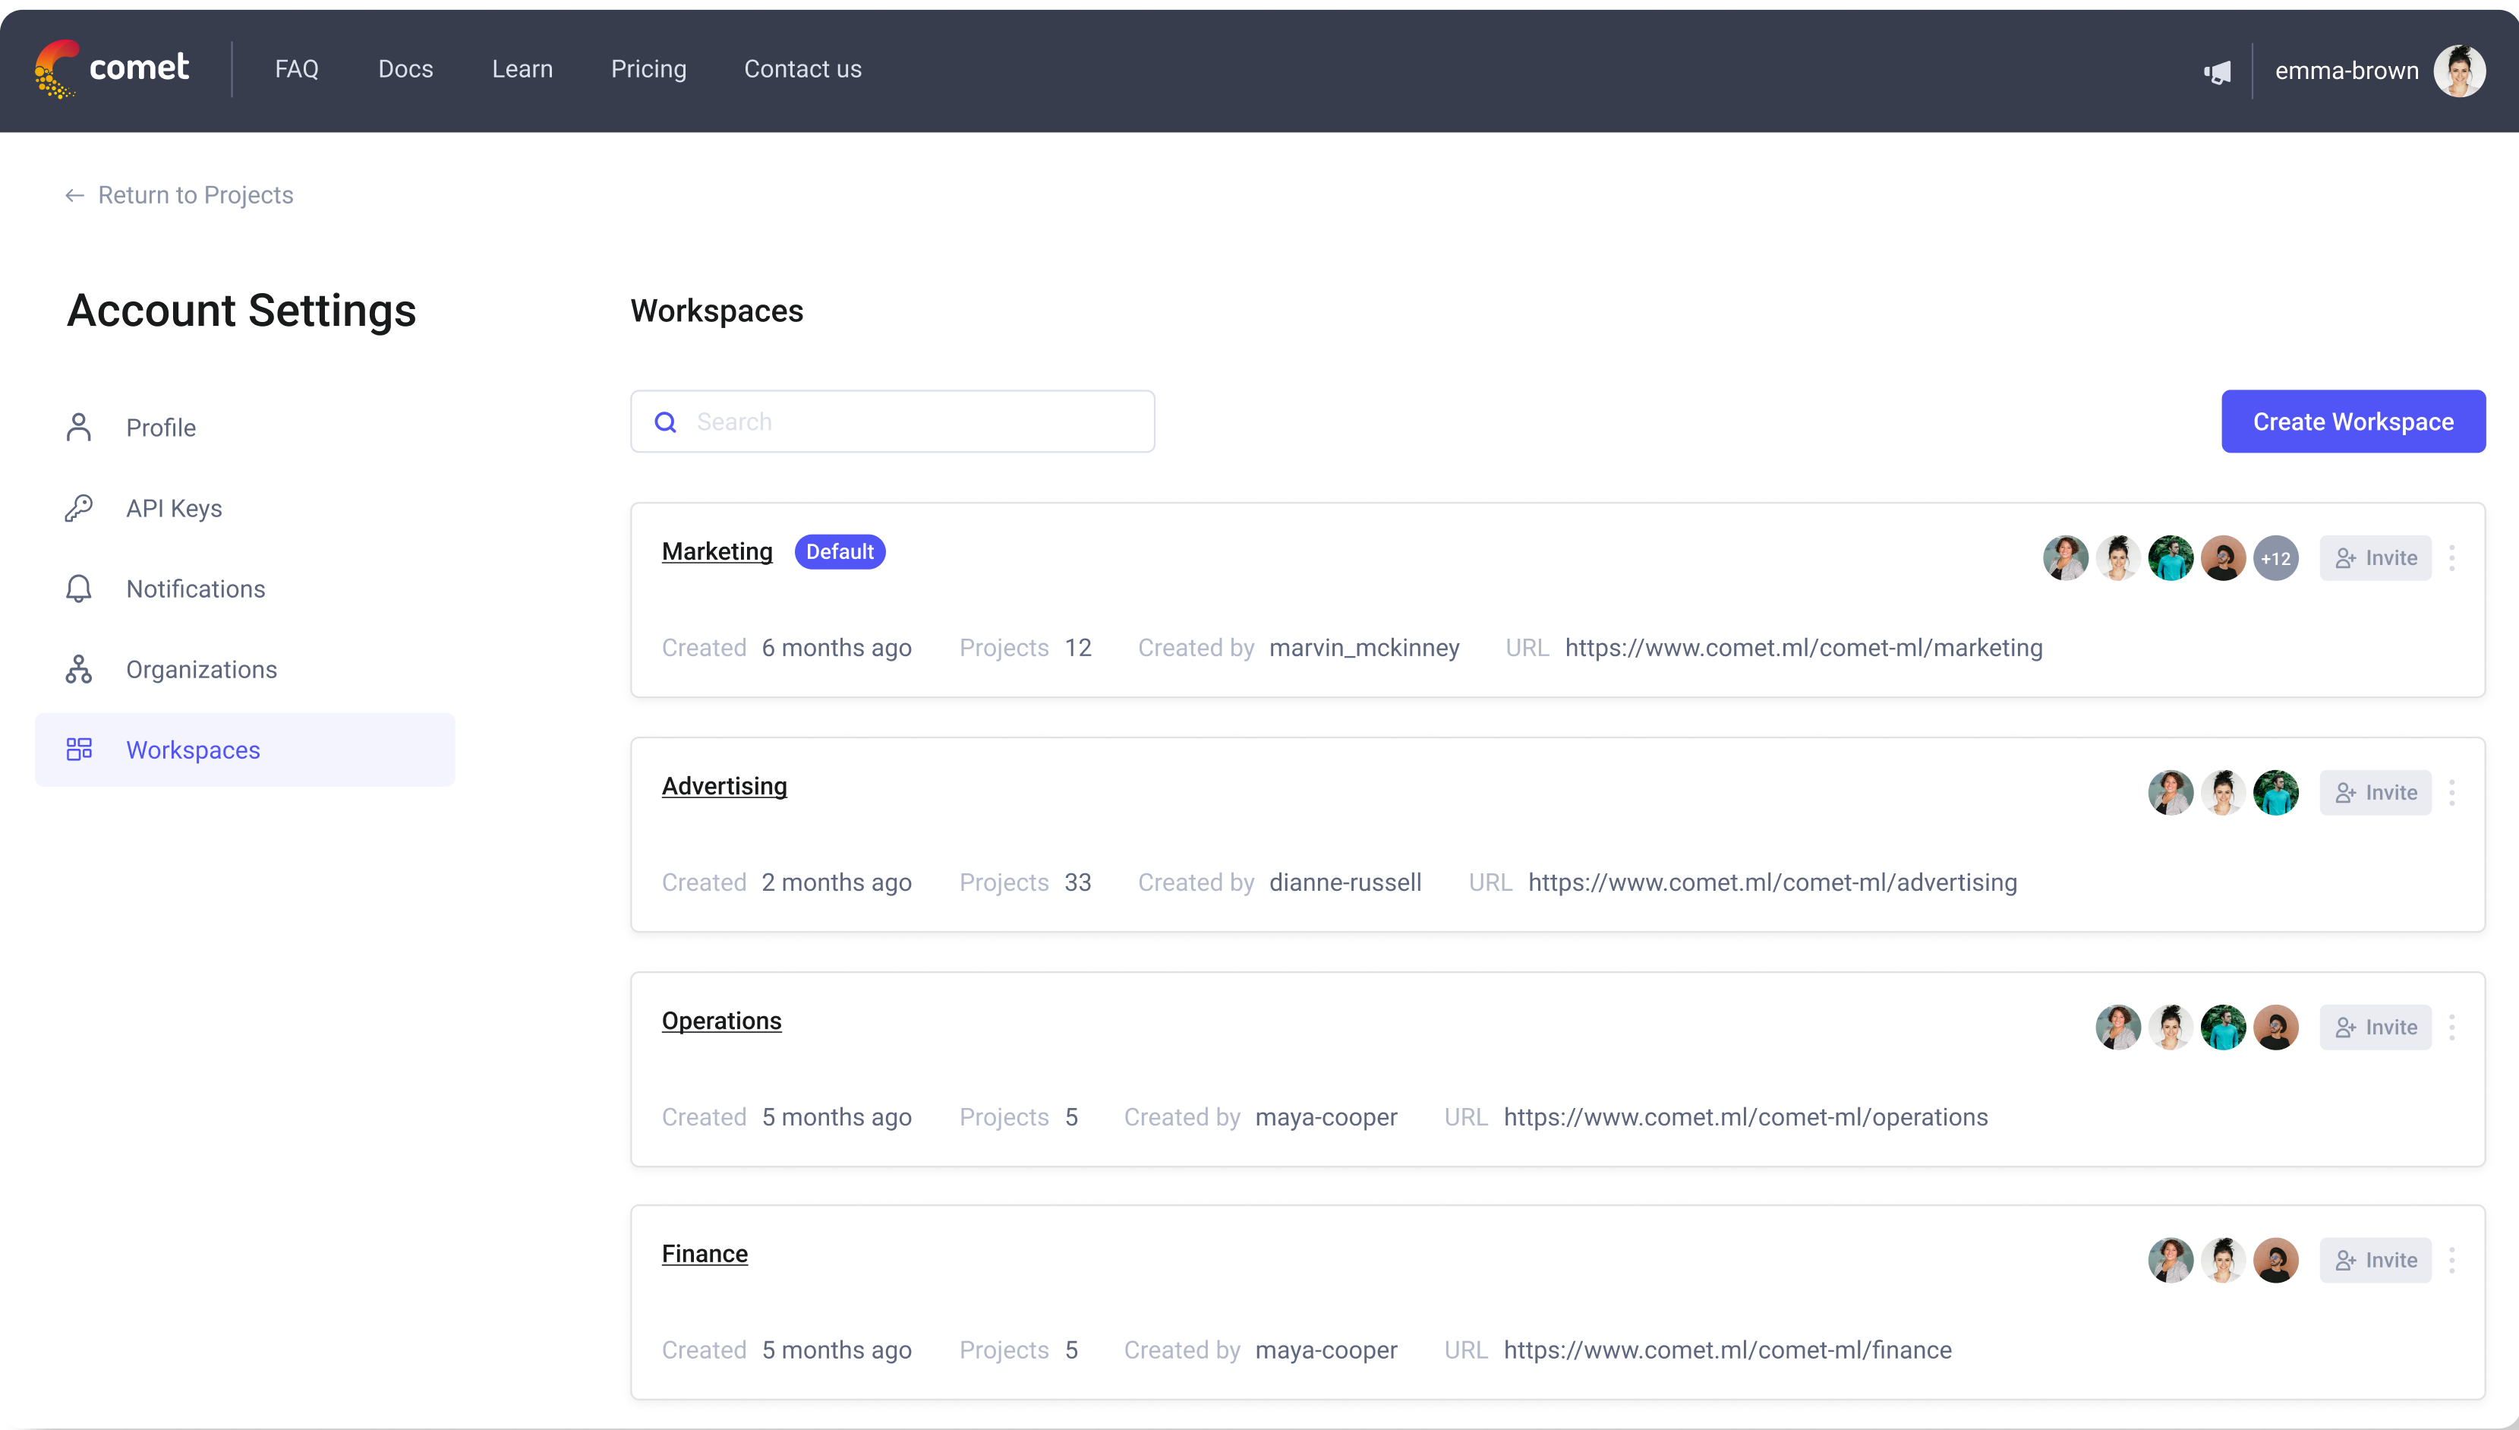Click the Notifications bell icon

click(x=78, y=589)
